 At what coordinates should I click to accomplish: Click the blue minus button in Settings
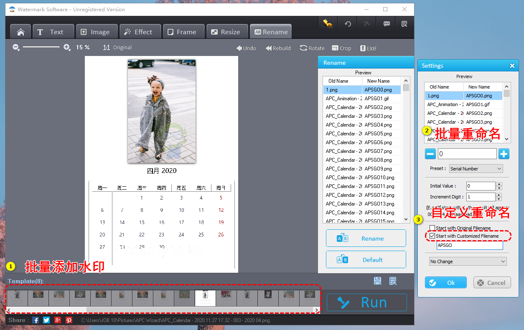pos(430,154)
